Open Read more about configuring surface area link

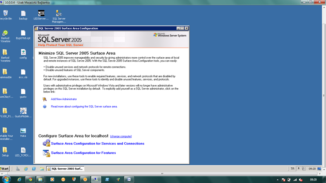click(x=84, y=107)
